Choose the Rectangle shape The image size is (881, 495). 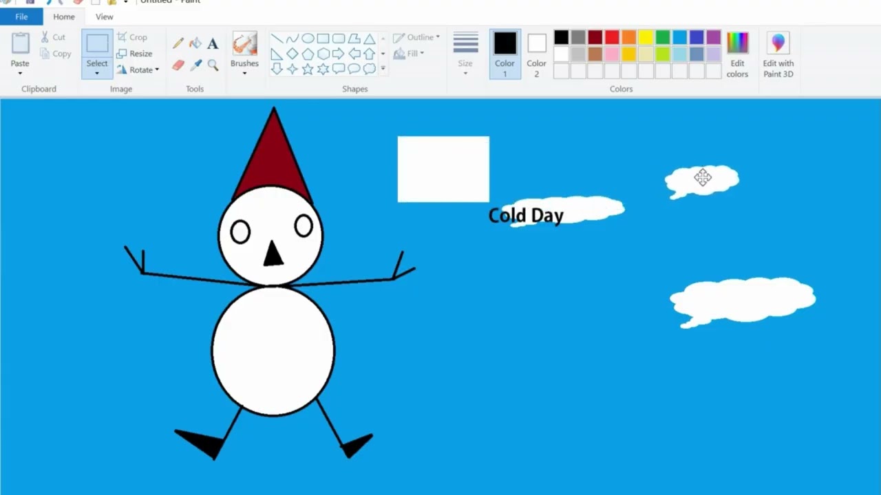point(323,38)
